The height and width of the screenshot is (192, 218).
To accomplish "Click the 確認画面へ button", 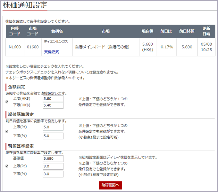I will pos(110,185).
